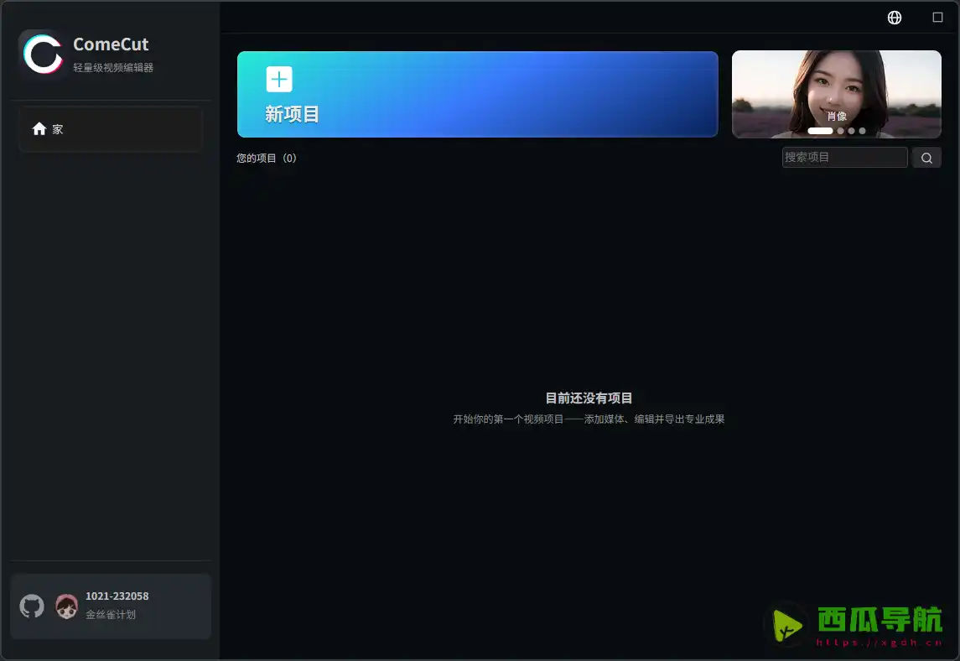This screenshot has height=661, width=960.
Task: Click the plus icon on the 新项目 banner
Action: click(x=278, y=79)
